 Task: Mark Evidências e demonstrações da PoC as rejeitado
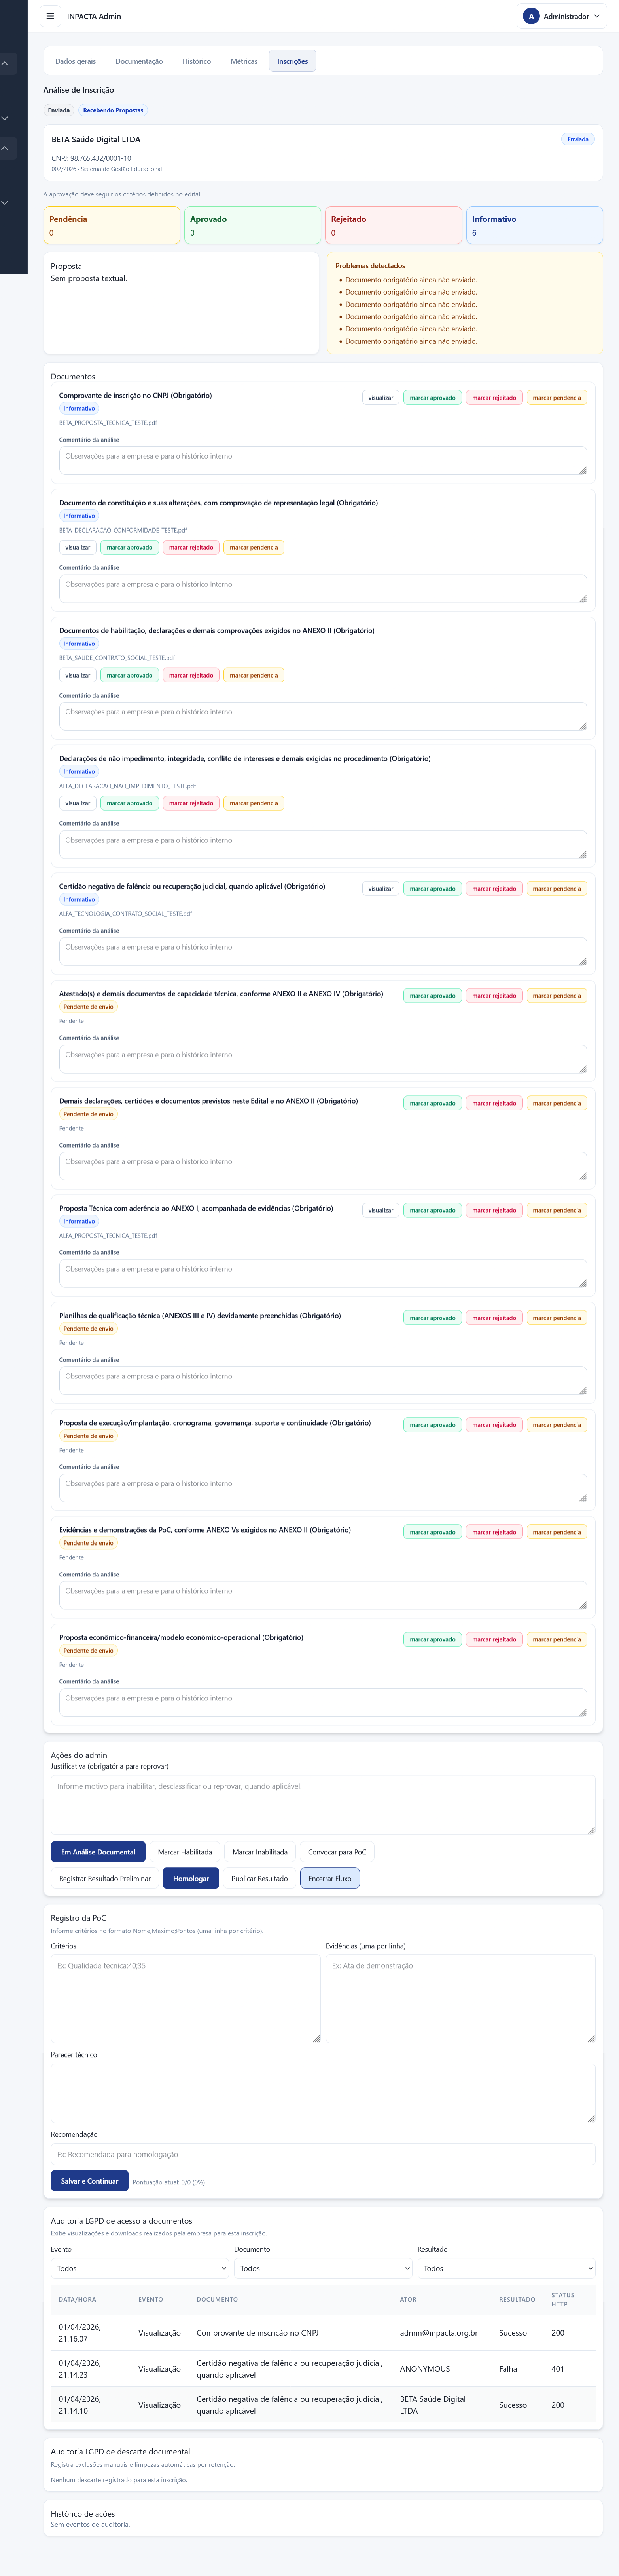[x=494, y=1532]
